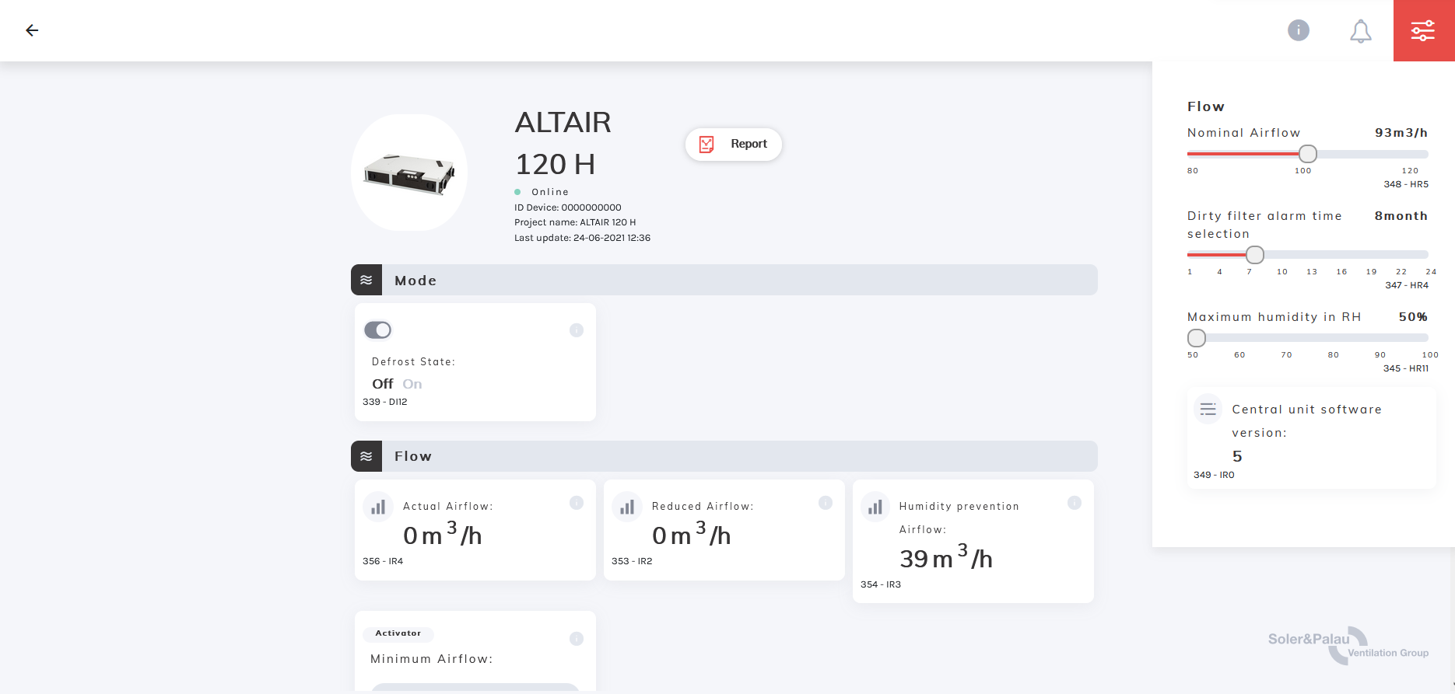Click the Reduced Airflow bar chart icon
This screenshot has height=694, width=1455.
click(627, 507)
